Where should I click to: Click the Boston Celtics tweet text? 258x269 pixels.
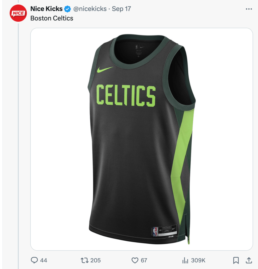[x=52, y=18]
